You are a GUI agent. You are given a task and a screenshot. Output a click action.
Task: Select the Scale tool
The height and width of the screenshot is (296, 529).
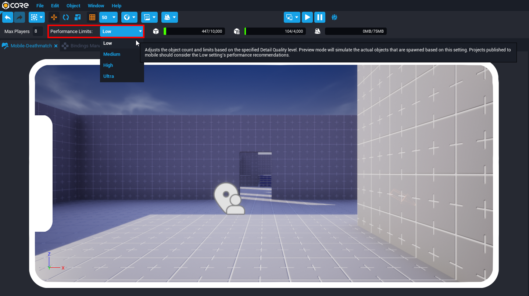click(78, 17)
